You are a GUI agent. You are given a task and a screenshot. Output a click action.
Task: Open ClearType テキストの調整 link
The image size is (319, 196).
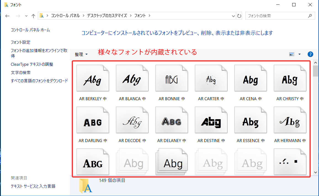pyautogui.click(x=32, y=64)
